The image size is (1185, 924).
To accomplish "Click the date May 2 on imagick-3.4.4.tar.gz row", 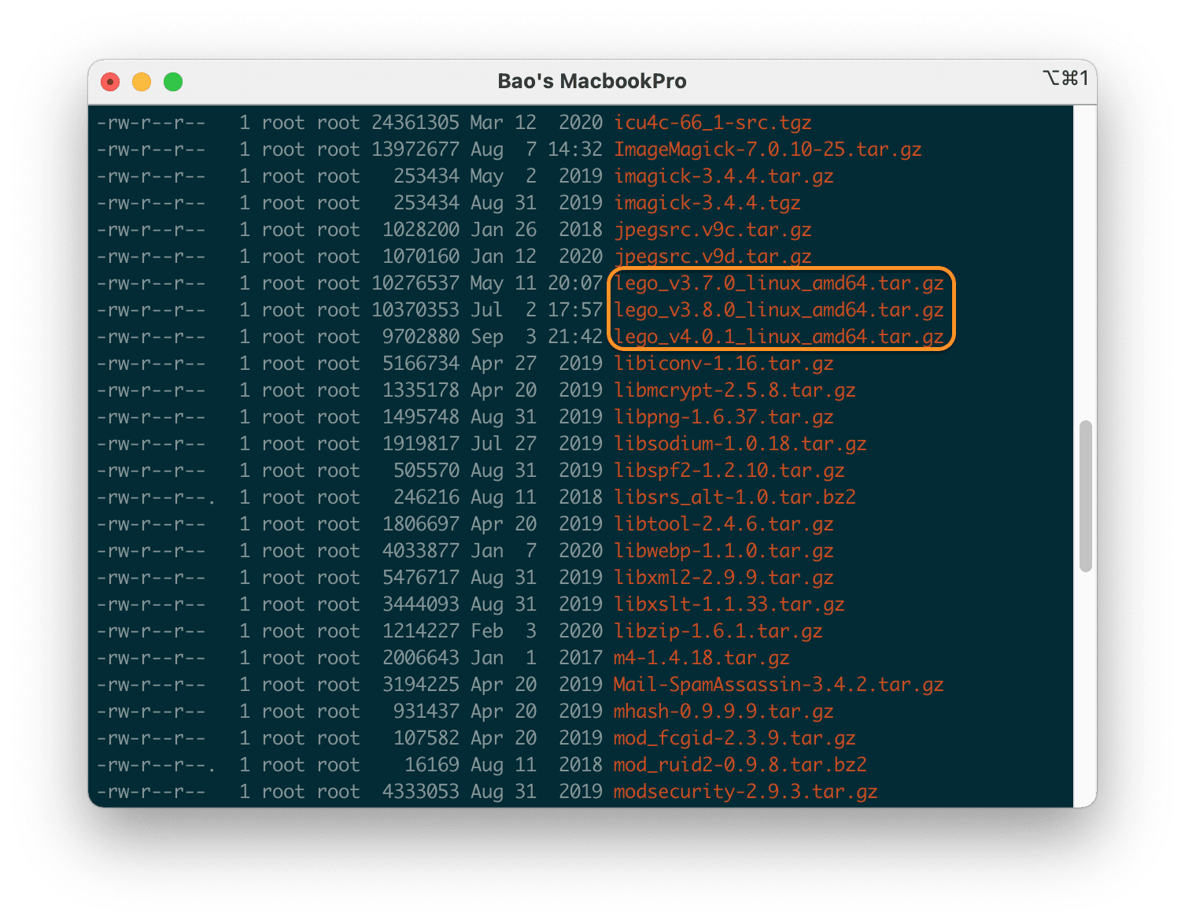I will click(504, 177).
